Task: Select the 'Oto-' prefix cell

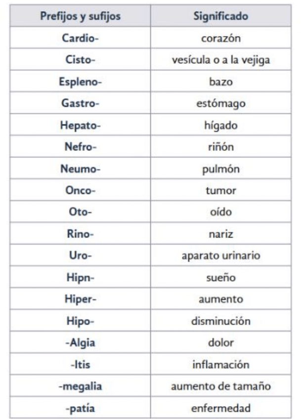Action: click(x=80, y=212)
